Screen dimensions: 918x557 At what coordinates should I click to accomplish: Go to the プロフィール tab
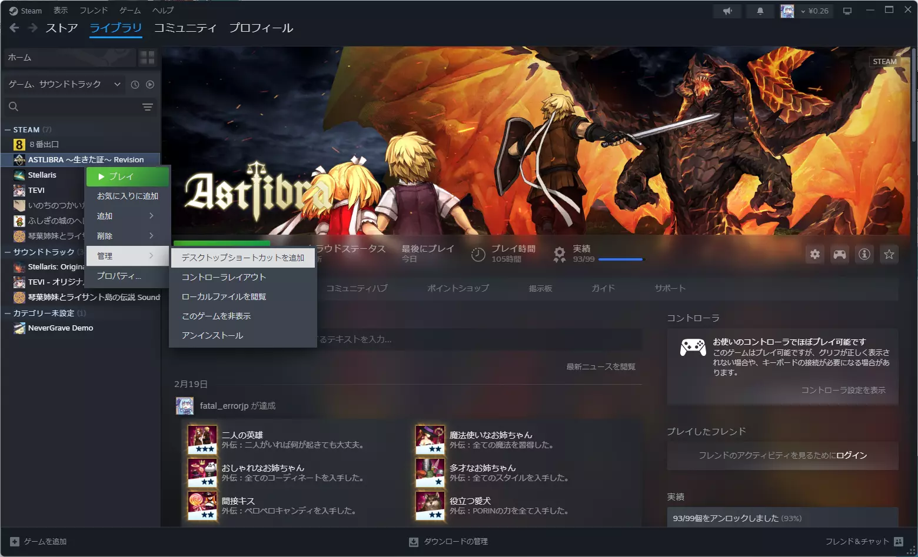point(261,28)
